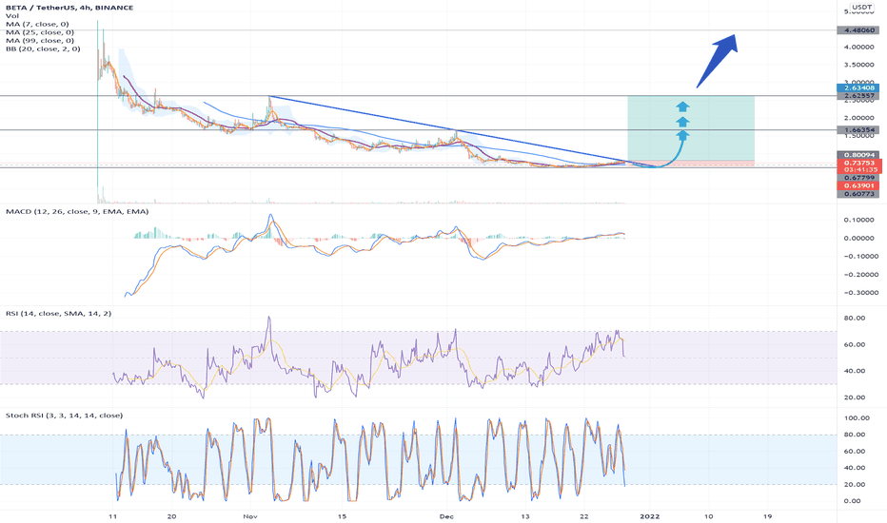Select the MA (7, close, 0) indicator label
887x523 pixels.
tap(37, 25)
